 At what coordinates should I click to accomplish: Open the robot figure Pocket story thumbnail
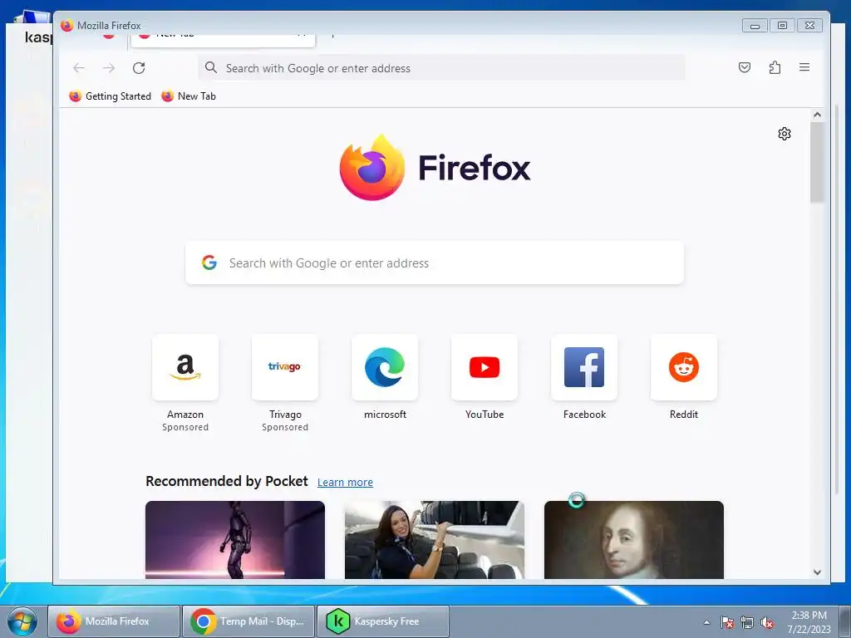235,540
